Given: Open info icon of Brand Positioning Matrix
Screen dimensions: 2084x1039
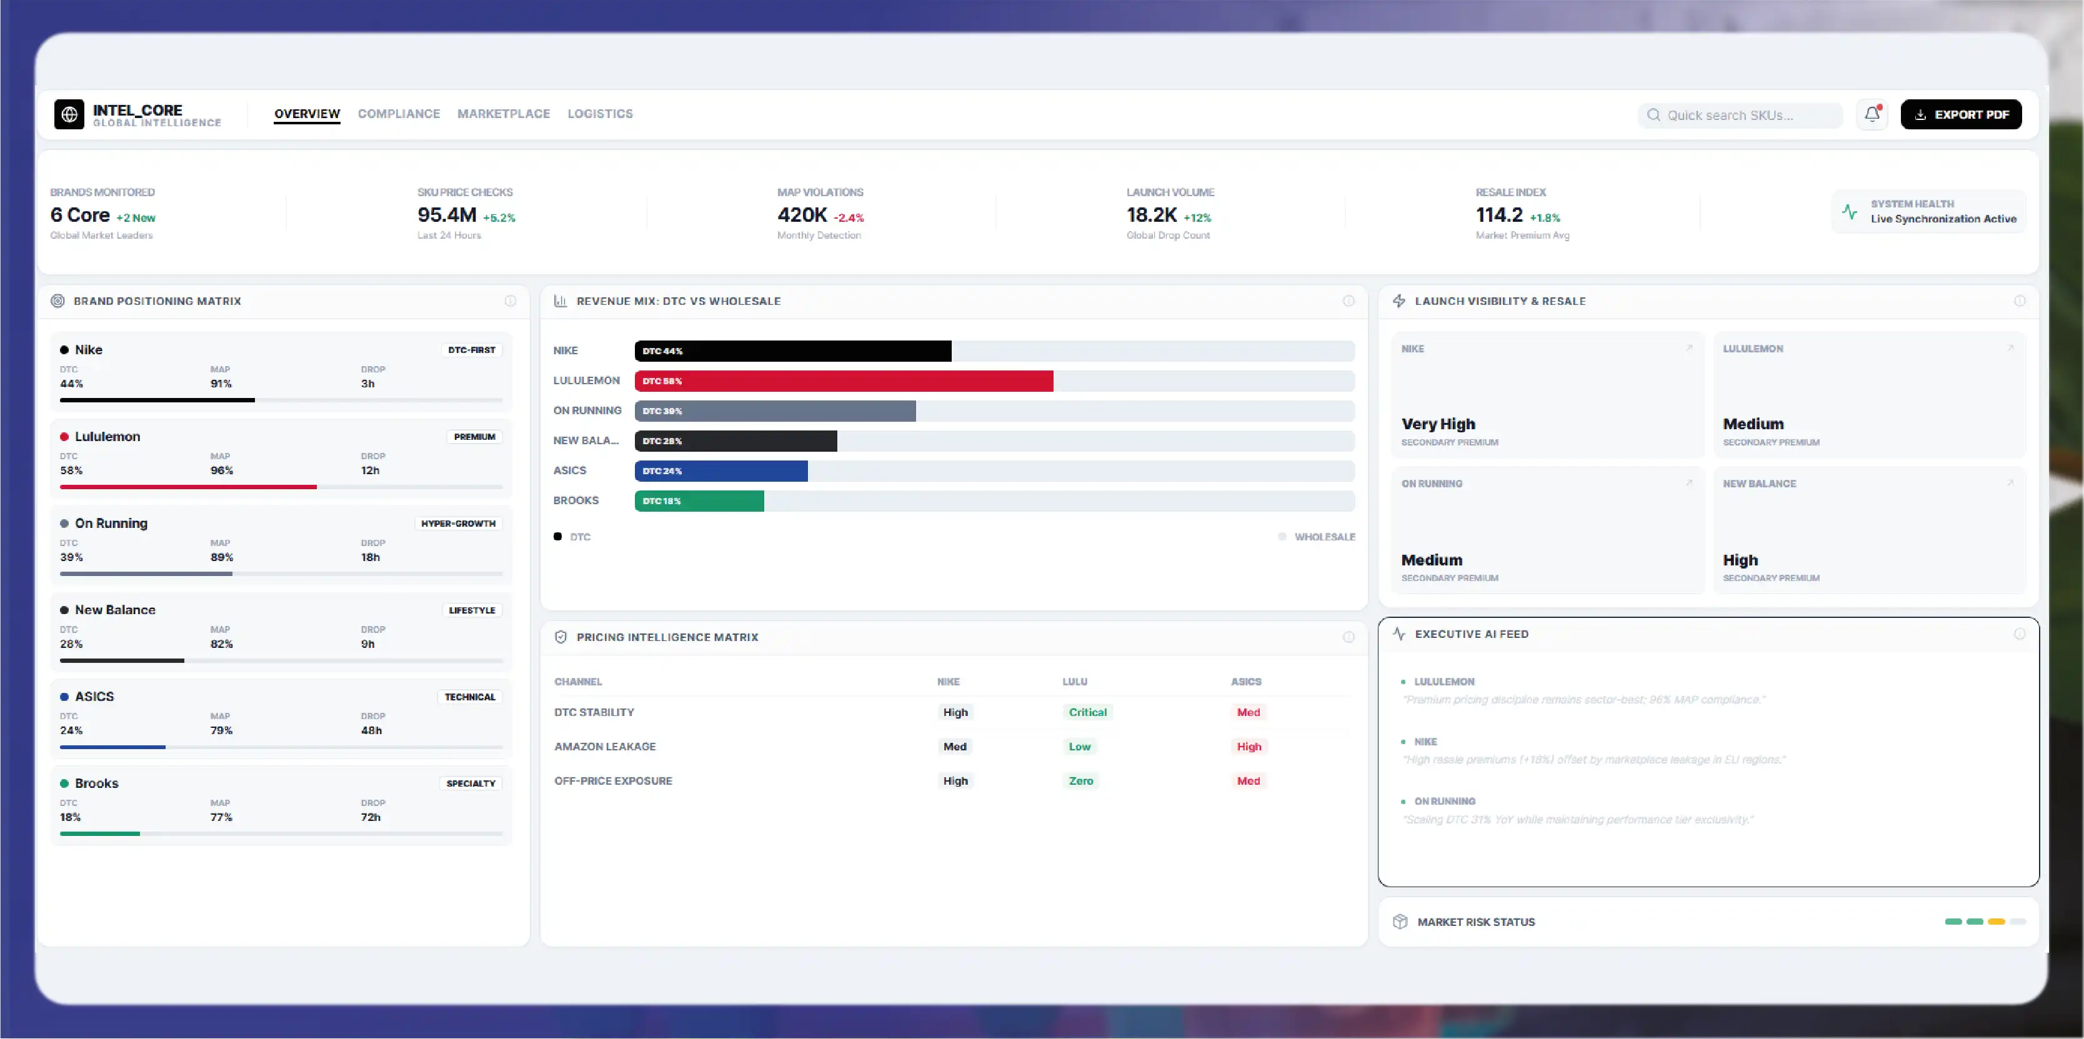Looking at the screenshot, I should pos(511,301).
